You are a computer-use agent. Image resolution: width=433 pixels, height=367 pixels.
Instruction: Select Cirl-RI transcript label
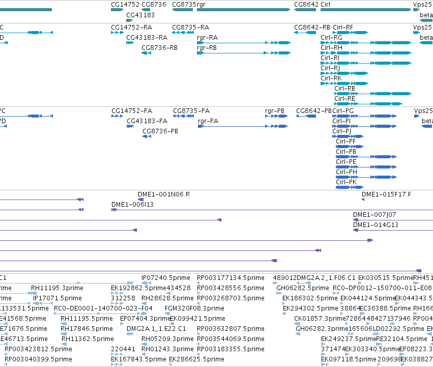[330, 58]
